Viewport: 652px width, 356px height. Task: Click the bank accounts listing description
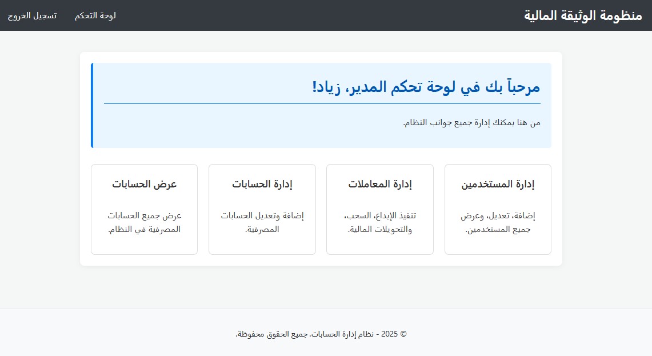[144, 223]
